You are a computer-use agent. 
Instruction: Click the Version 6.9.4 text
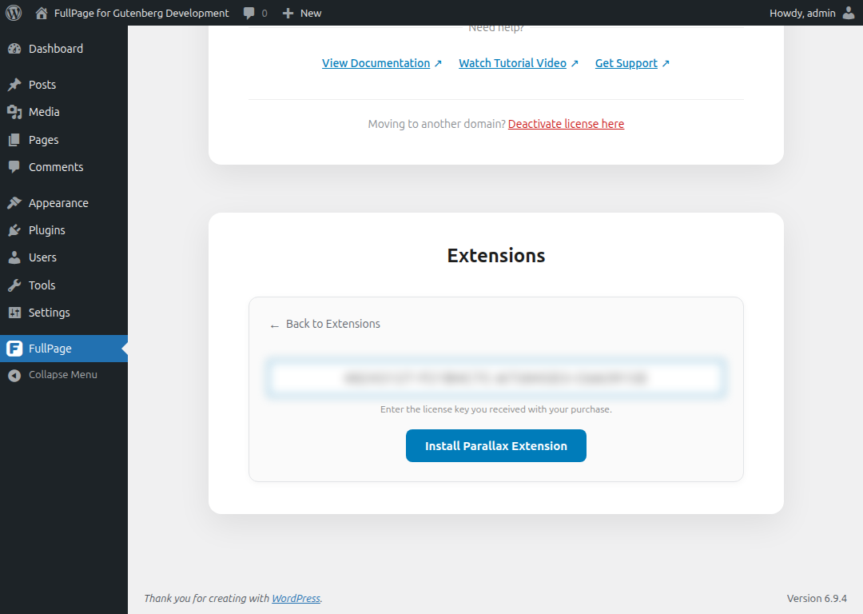(x=817, y=598)
